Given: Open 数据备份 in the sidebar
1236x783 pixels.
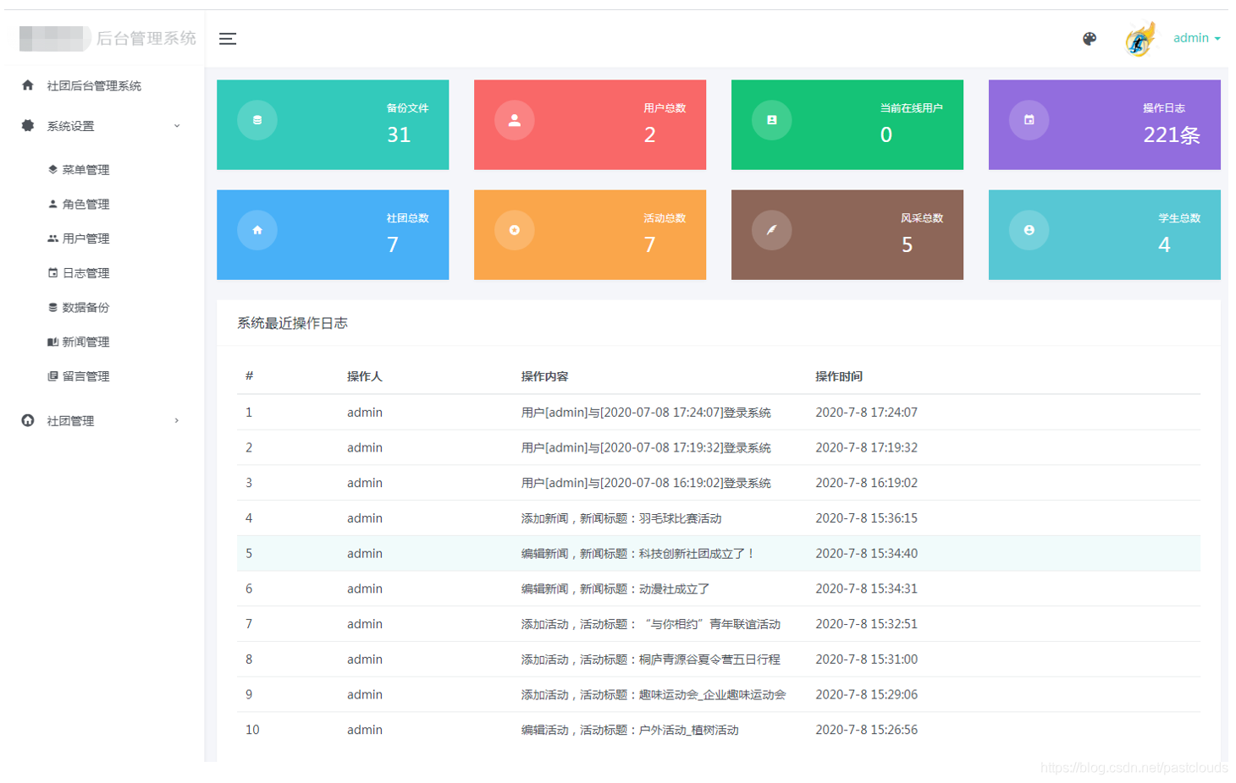Looking at the screenshot, I should (x=86, y=308).
